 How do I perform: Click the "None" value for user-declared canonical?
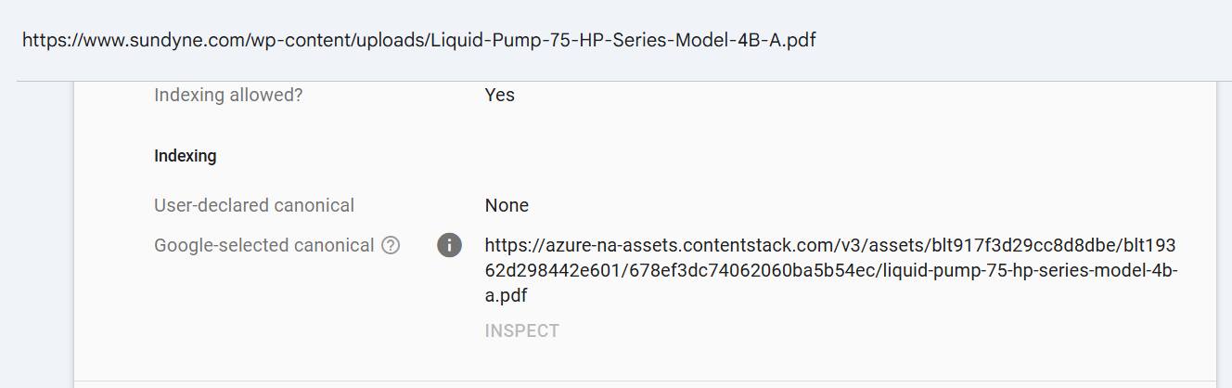(x=507, y=205)
